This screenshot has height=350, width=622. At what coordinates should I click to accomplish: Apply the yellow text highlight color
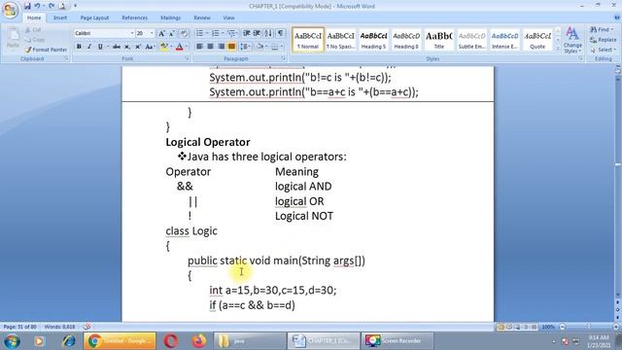point(163,47)
